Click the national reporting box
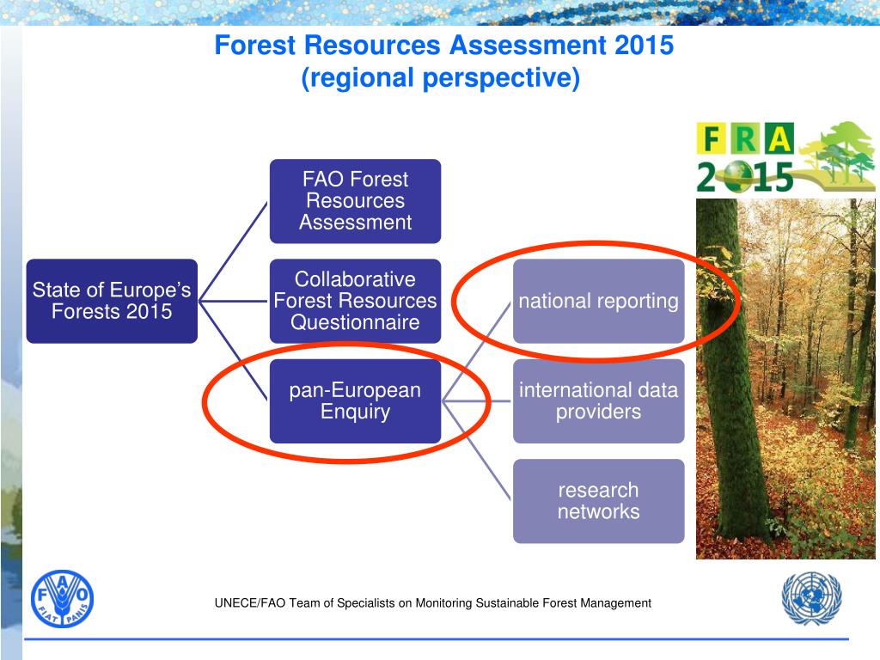 pos(599,301)
